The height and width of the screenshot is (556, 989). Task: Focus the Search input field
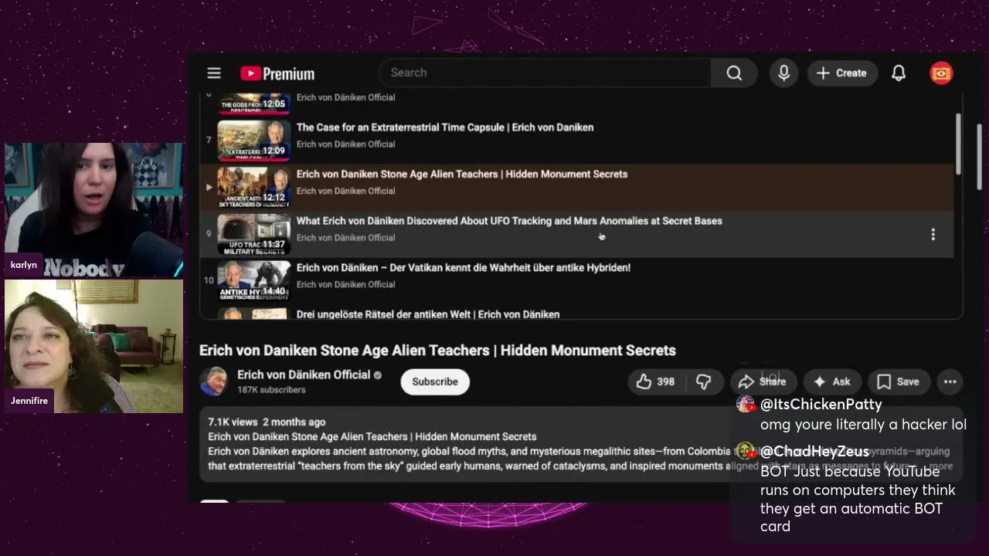pyautogui.click(x=545, y=73)
